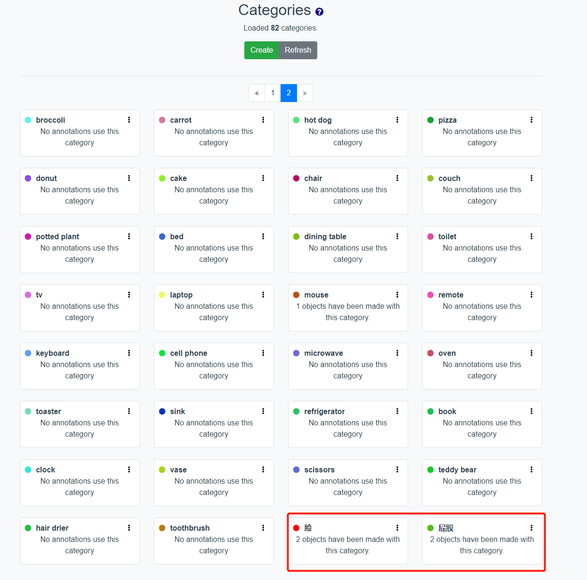Open the carrot card three-dot menu

tap(263, 120)
